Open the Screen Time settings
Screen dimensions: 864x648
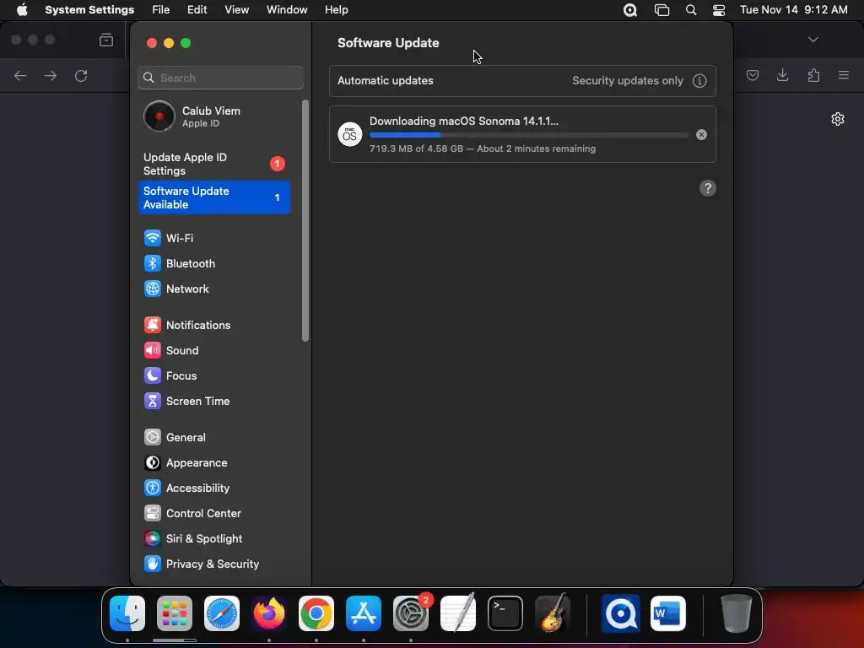[x=213, y=401]
